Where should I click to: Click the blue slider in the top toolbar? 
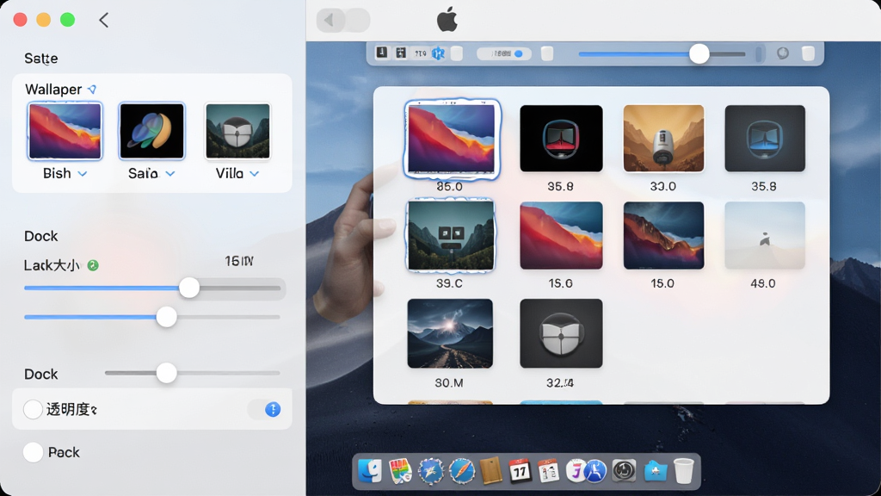tap(662, 54)
